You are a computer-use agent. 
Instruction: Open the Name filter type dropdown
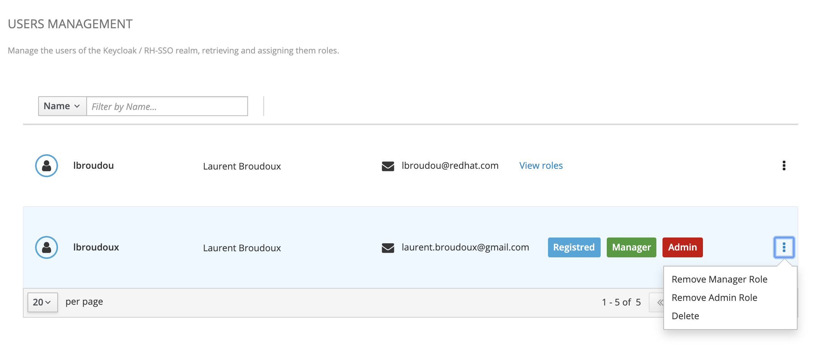62,106
